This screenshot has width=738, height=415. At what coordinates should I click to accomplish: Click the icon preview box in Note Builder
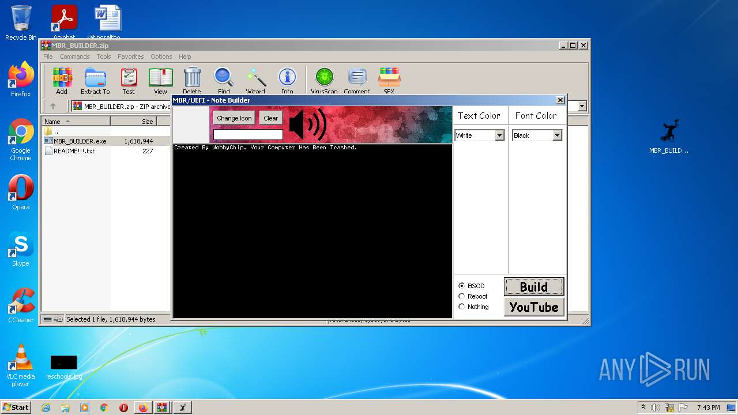[191, 124]
